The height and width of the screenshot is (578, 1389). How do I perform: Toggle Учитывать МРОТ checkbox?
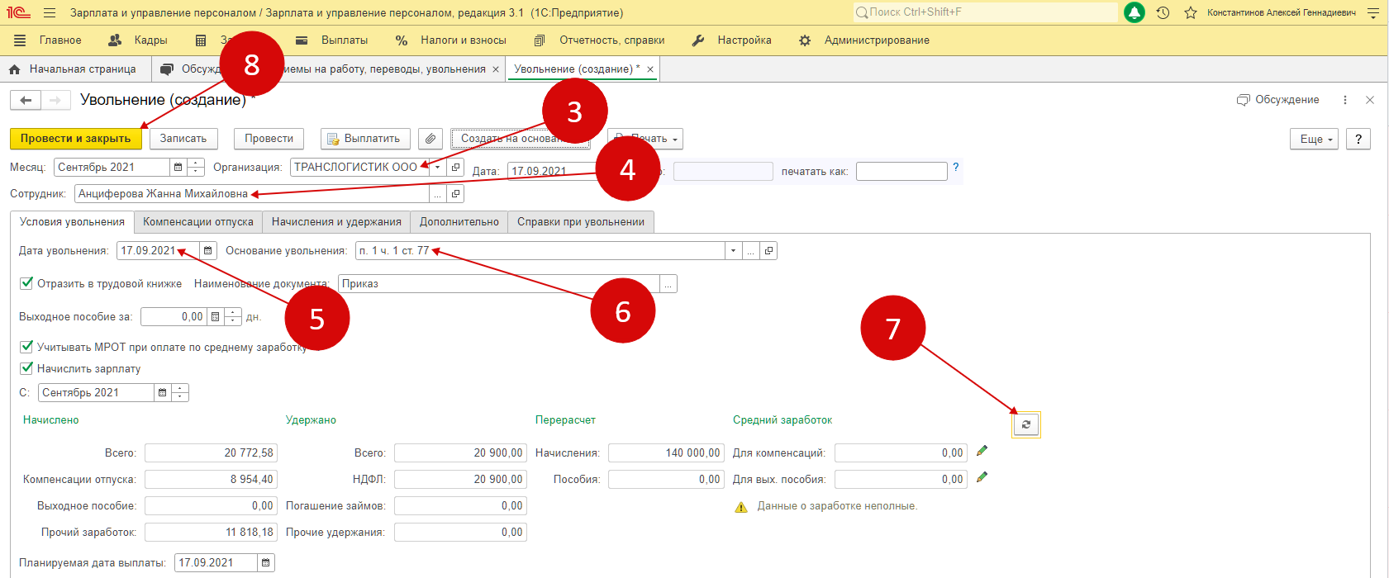26,347
